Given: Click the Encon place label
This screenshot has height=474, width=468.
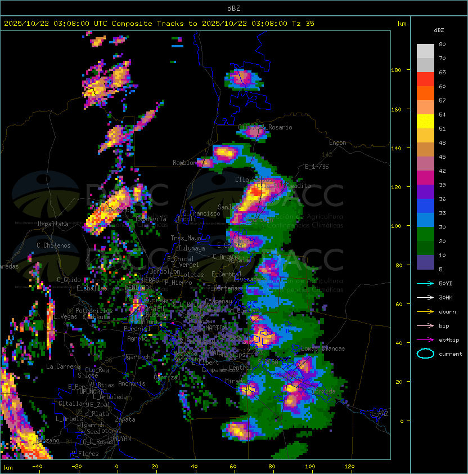Looking at the screenshot, I should (337, 142).
